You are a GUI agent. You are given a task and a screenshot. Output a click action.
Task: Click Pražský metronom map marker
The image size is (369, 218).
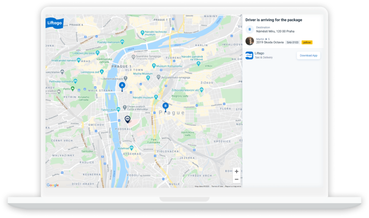[x=122, y=42]
